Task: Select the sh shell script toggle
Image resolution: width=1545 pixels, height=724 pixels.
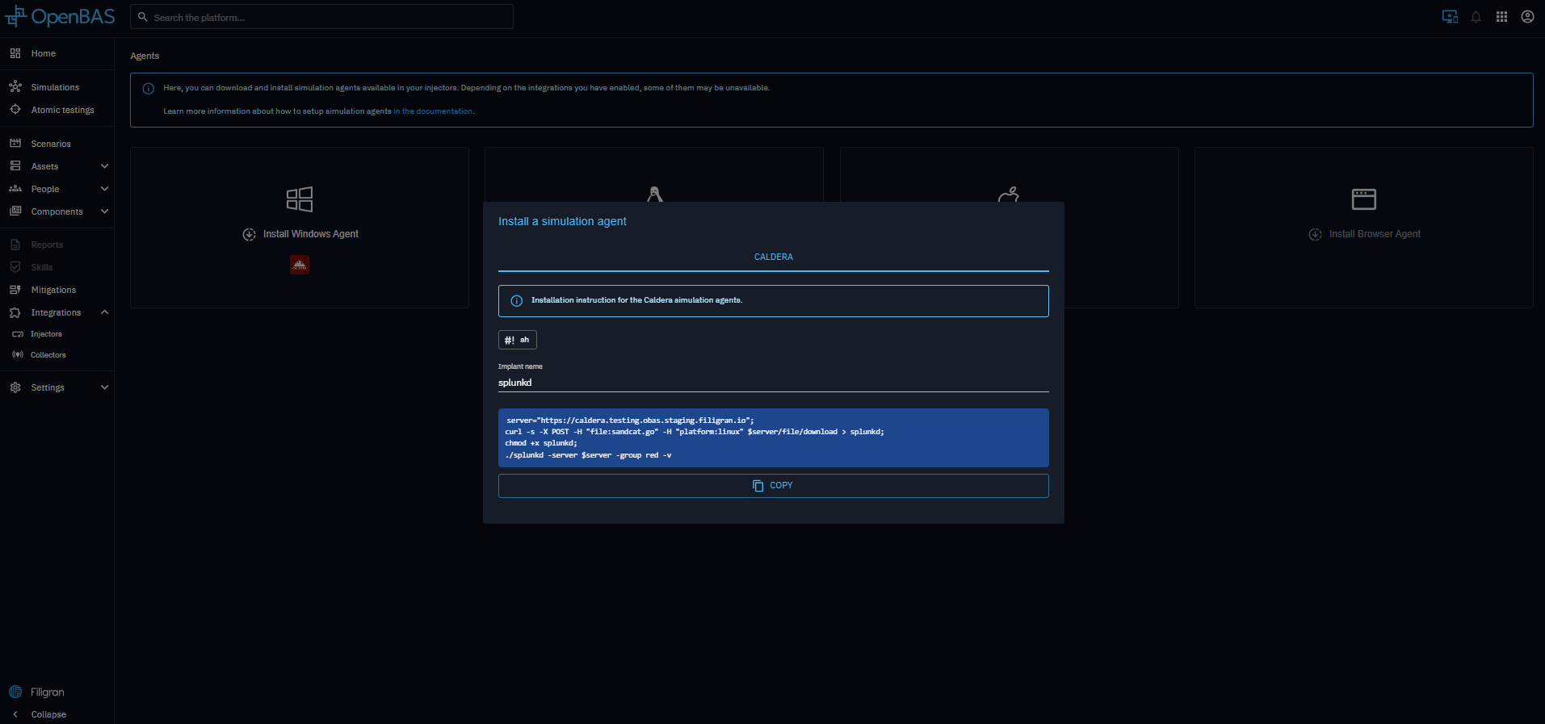Action: pyautogui.click(x=517, y=340)
